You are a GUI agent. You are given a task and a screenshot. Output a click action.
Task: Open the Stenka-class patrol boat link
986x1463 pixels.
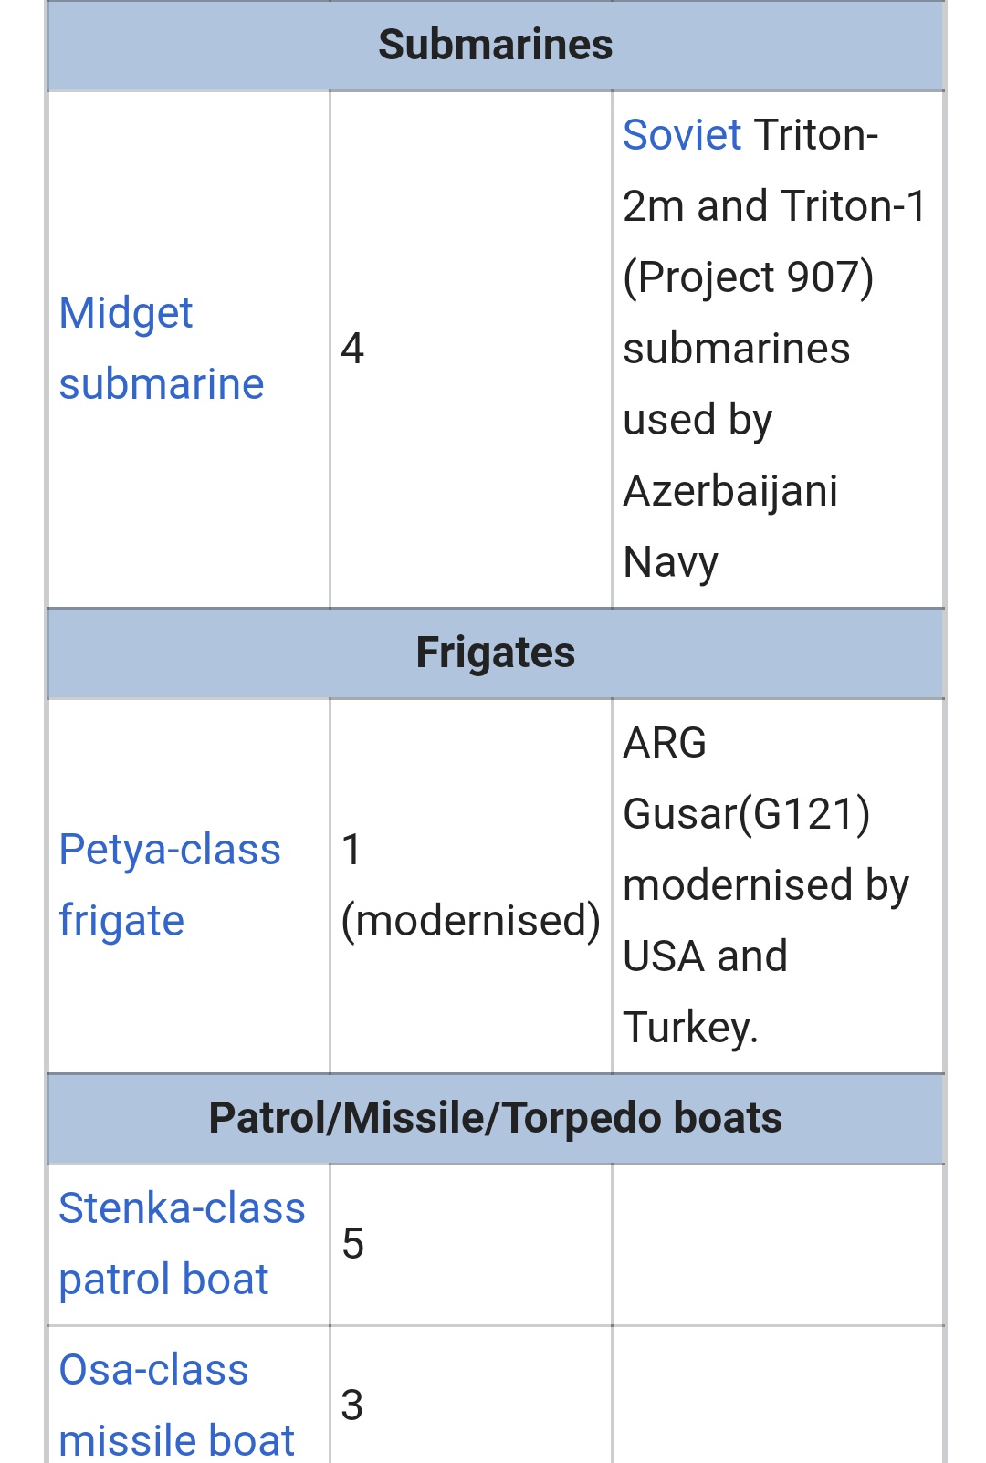click(181, 1243)
